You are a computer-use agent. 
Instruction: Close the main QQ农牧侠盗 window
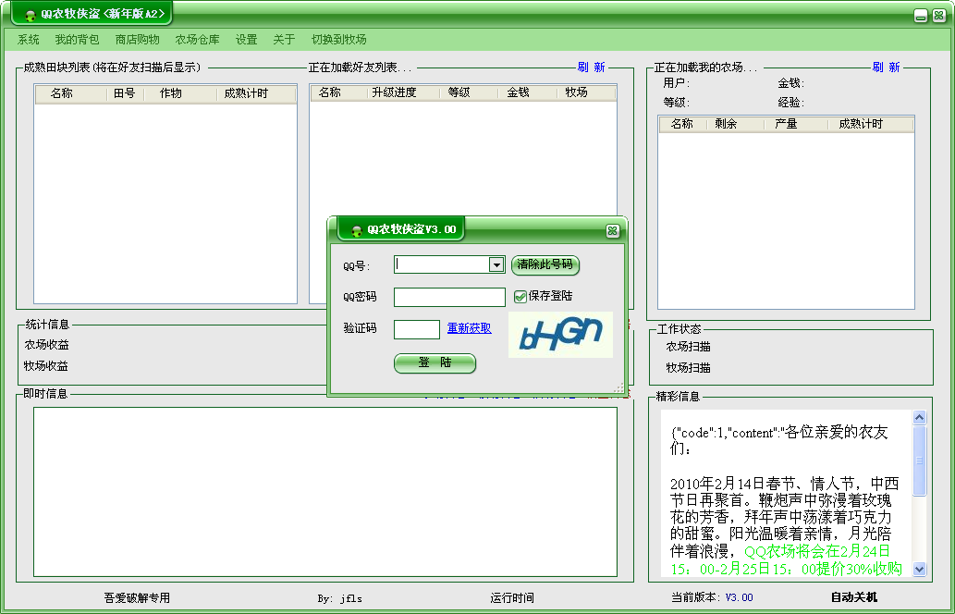click(938, 16)
